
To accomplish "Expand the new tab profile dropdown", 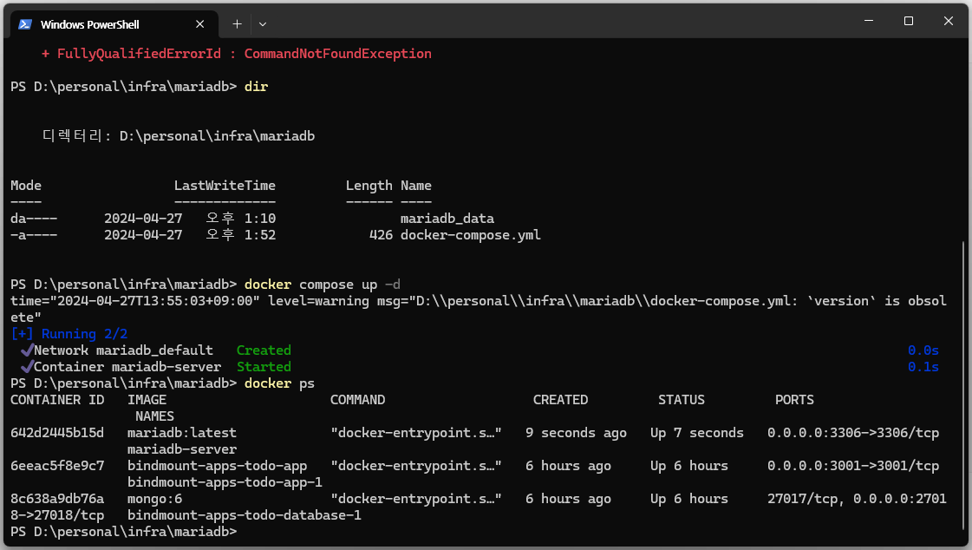I will click(263, 24).
